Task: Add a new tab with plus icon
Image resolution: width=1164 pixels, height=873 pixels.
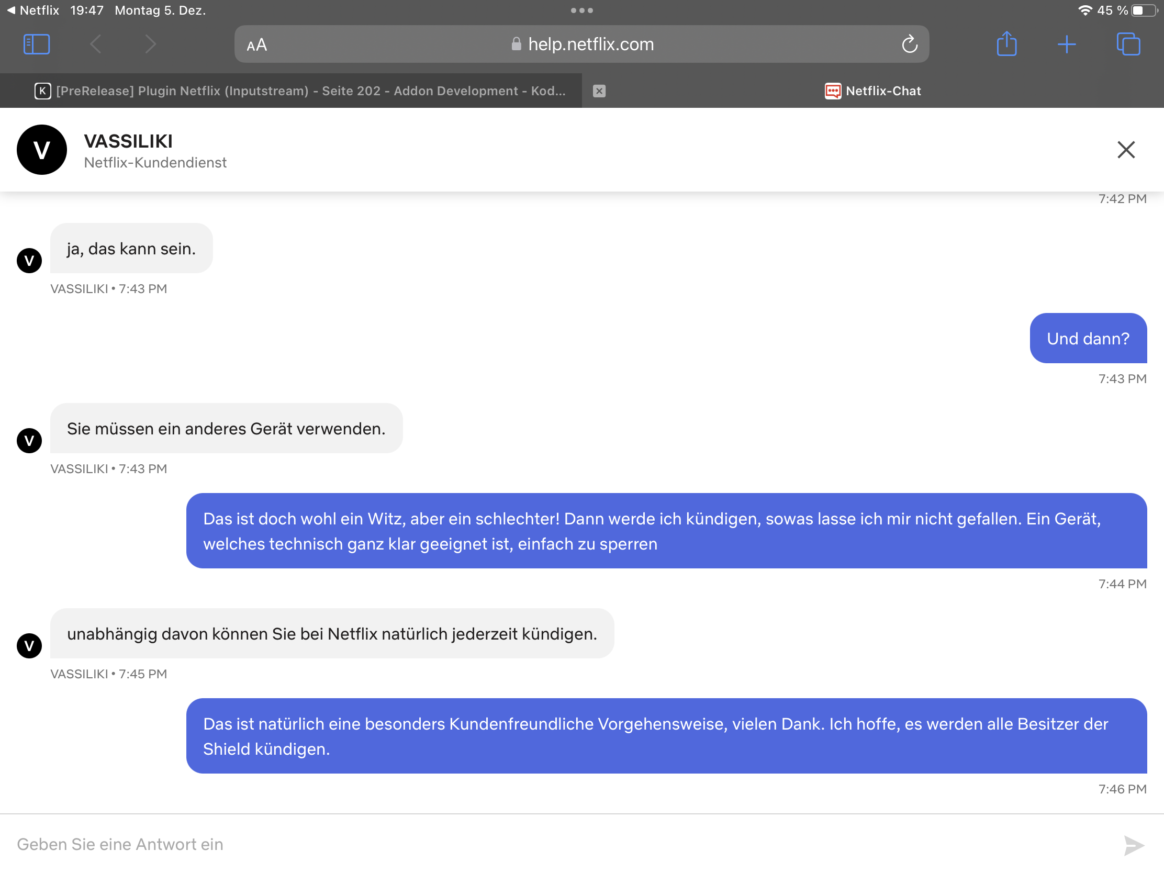Action: click(1067, 44)
